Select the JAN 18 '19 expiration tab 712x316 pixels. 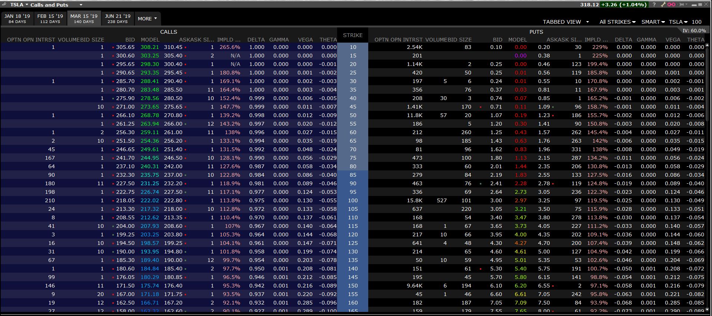tap(17, 19)
